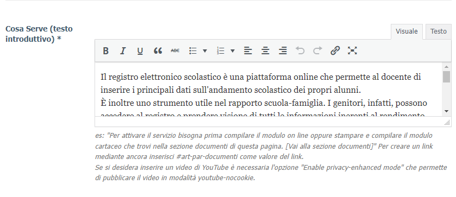Expand the numbered list style options arrow
456x197 pixels.
point(233,51)
